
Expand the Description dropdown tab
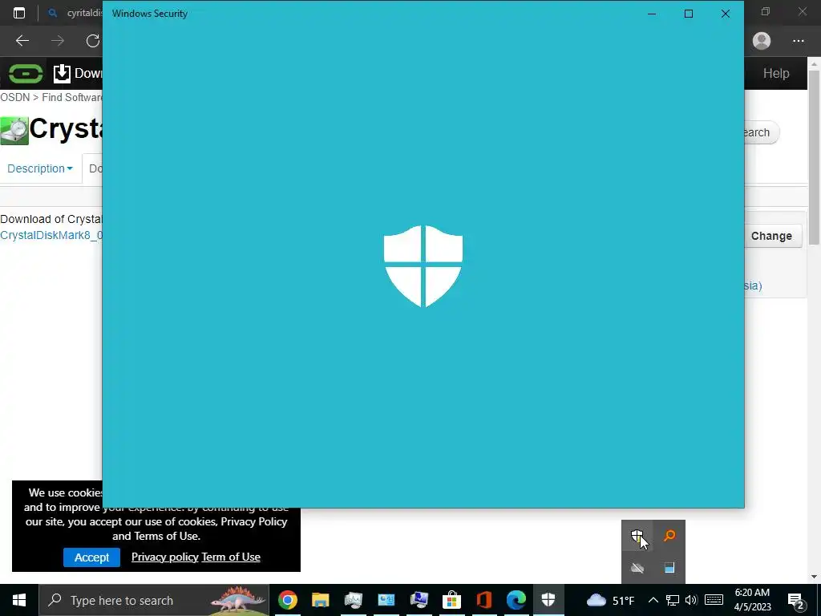40,168
